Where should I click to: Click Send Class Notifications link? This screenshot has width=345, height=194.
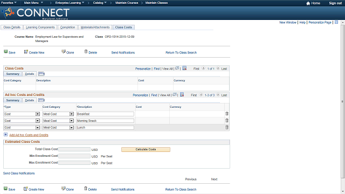coord(19,174)
